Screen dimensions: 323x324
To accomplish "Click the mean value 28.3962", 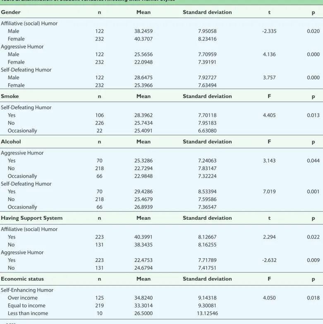I will coord(144,115).
